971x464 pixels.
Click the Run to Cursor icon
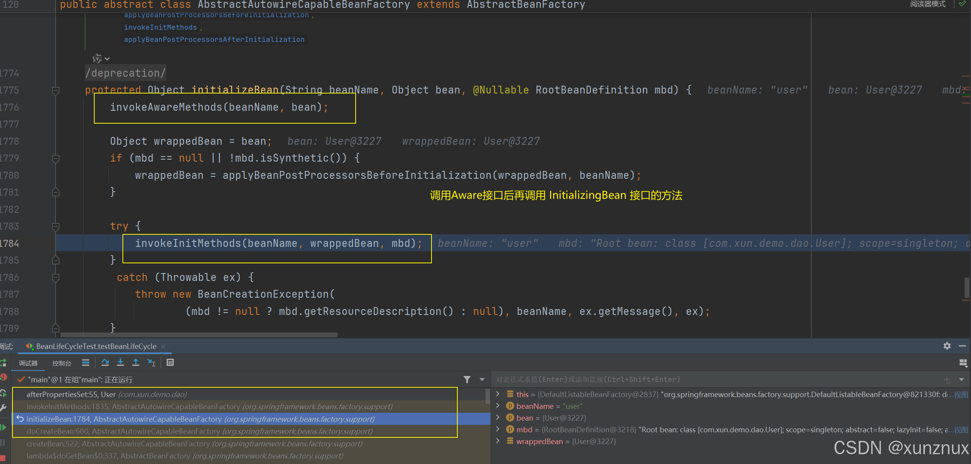point(151,363)
